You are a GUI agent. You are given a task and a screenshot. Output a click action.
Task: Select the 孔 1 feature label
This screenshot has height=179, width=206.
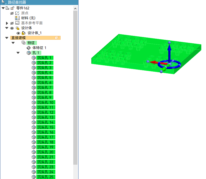coord(36,53)
